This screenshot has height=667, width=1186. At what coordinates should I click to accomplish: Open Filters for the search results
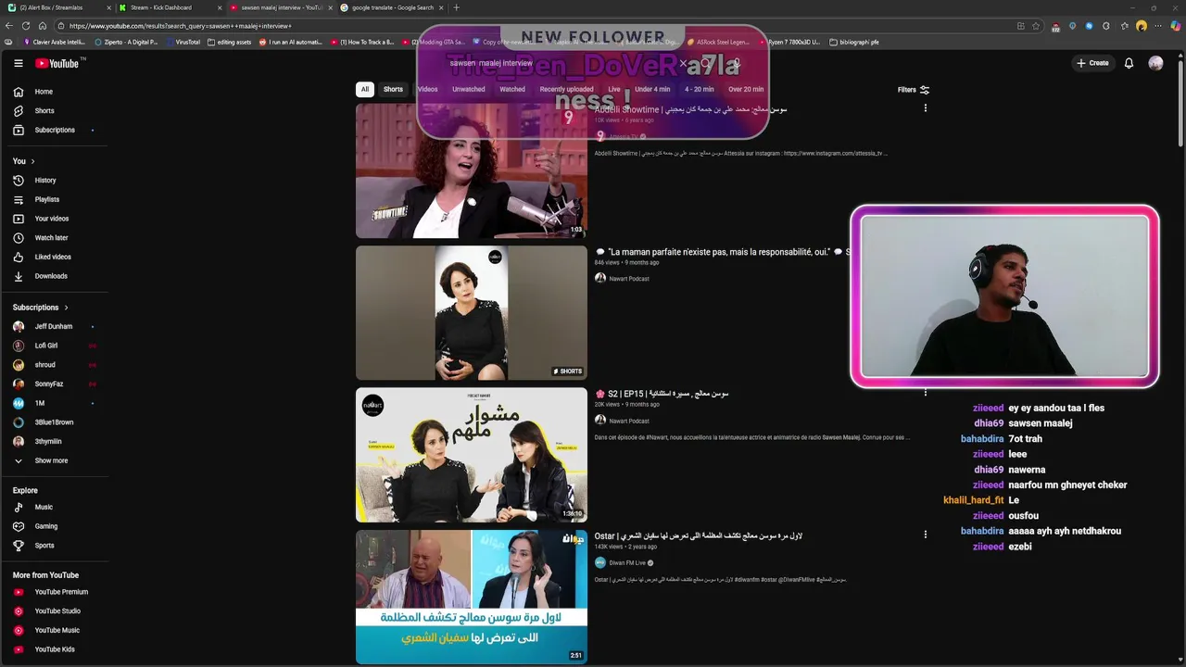click(x=914, y=90)
